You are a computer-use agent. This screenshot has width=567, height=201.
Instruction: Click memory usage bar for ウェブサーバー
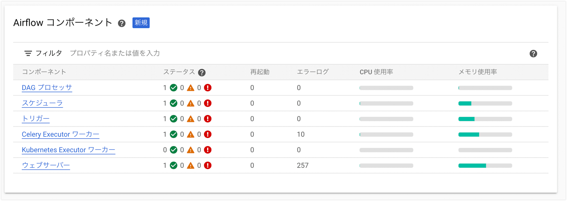coord(485,166)
